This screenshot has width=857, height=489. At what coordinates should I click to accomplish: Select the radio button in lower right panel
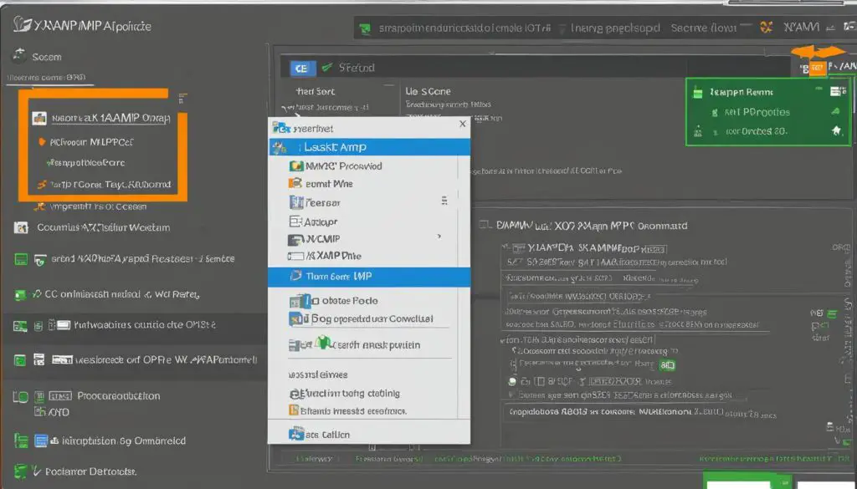[514, 380]
